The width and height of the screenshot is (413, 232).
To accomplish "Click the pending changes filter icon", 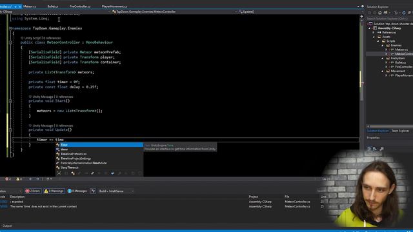I will click(x=396, y=13).
